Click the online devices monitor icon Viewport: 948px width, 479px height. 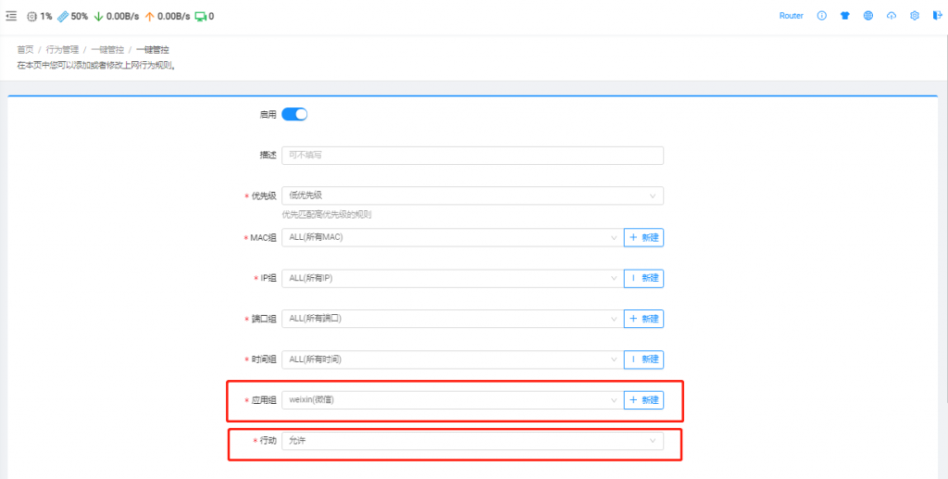point(201,17)
